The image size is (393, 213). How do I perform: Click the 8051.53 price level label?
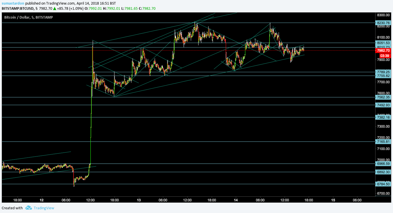pos(383,43)
